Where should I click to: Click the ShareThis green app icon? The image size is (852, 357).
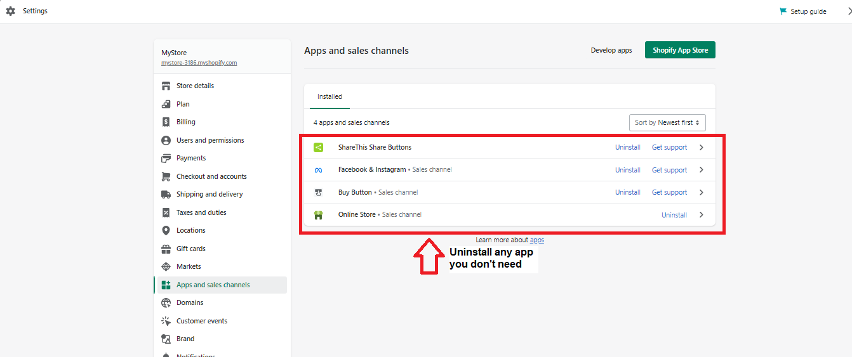click(319, 147)
